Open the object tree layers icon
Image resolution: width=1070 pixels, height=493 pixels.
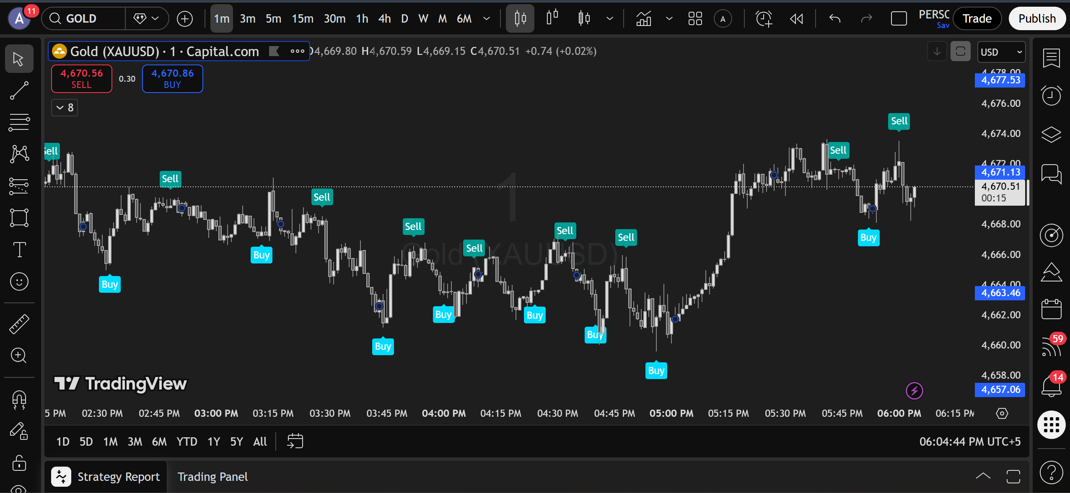pos(1051,134)
